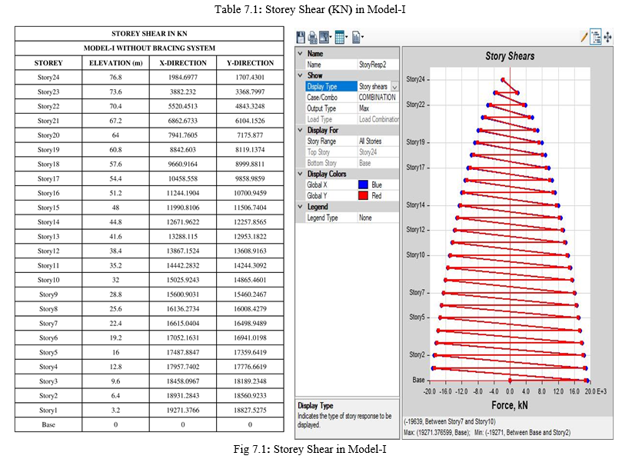Viewport: 622px width, 459px height.
Task: Click the STOREY SHEAR IN KN table title
Action: point(149,34)
